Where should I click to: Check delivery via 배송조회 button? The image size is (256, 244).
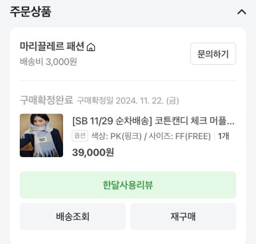(x=73, y=217)
